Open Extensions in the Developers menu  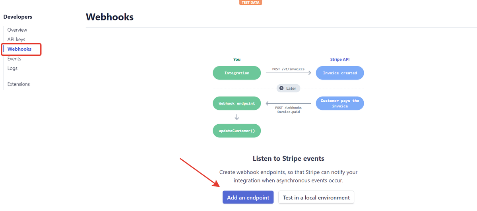pos(19,84)
